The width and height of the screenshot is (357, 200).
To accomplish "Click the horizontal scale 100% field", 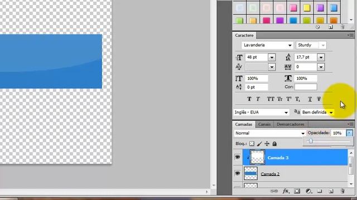I will coord(306,78).
